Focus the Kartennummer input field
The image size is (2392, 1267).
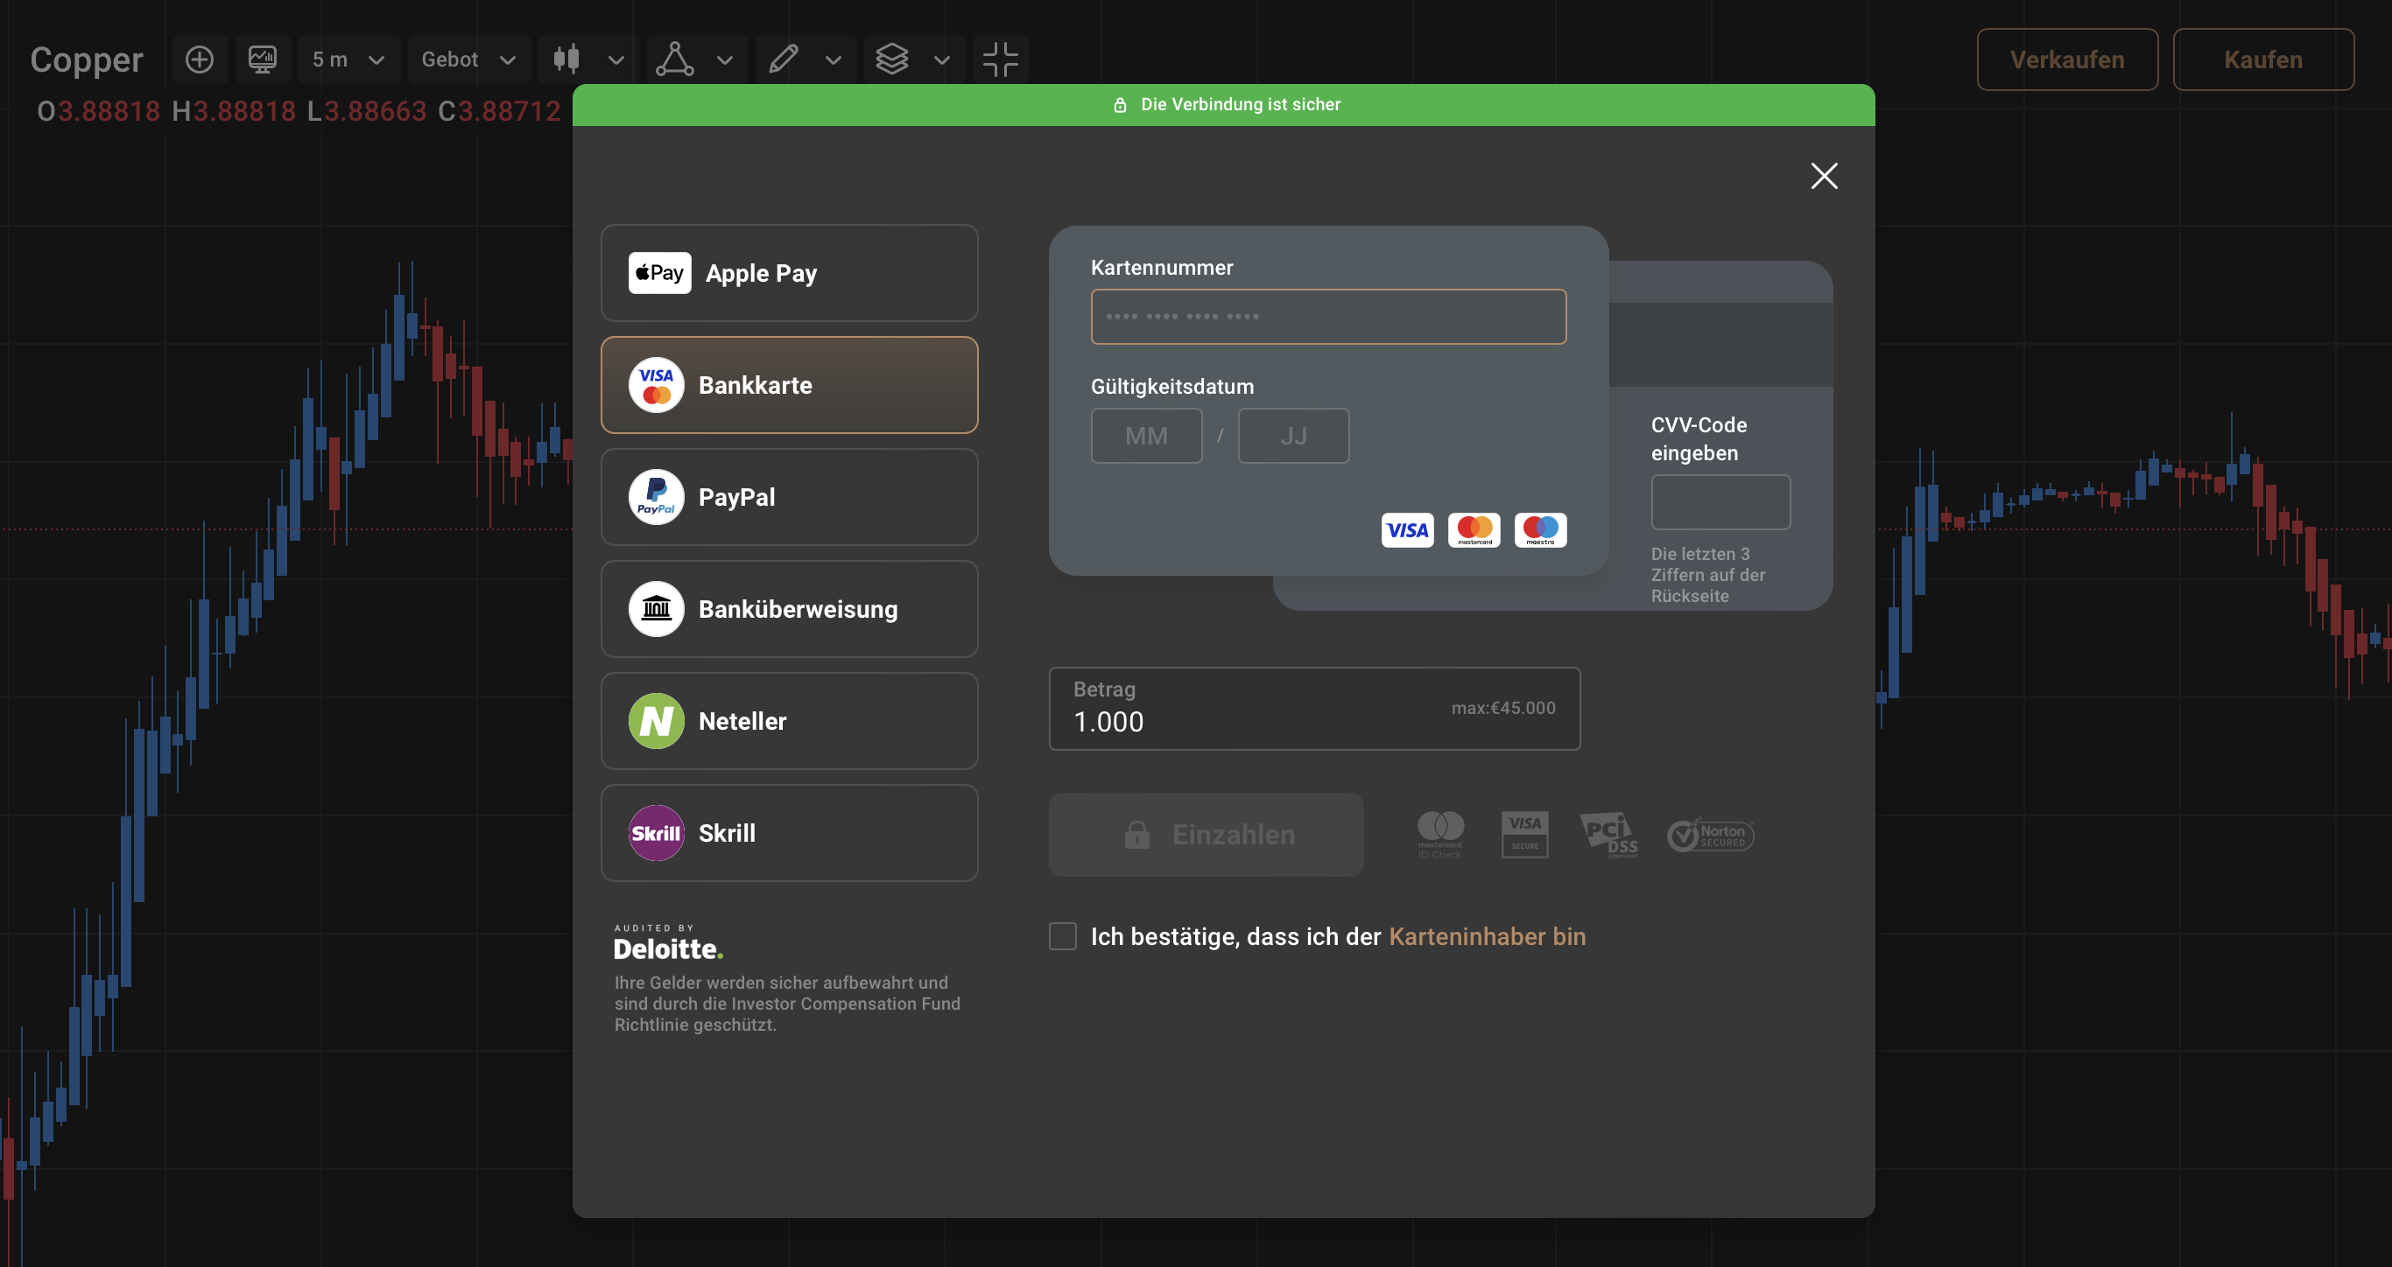pos(1328,317)
